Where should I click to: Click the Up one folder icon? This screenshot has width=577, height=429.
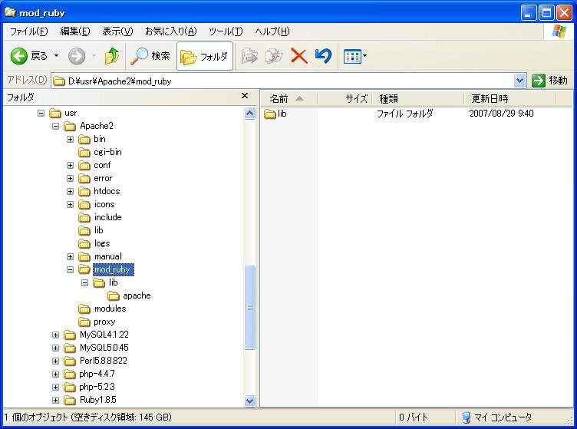coord(112,56)
